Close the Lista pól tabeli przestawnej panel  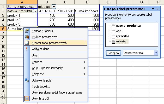157,9
